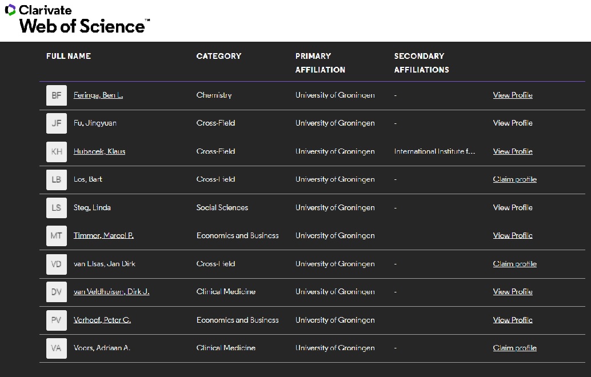The image size is (591, 377).
Task: Claim profile for Adriaan A. Voors
Action: pos(514,348)
